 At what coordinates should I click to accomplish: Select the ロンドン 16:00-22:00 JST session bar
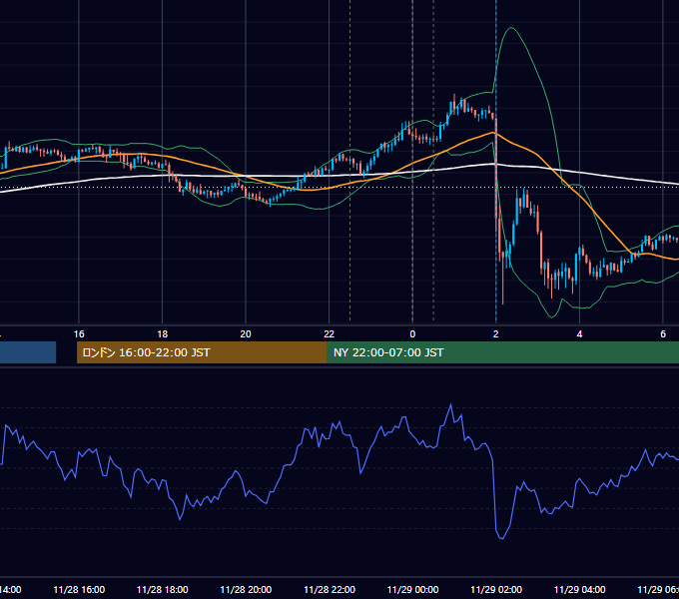[x=202, y=352]
